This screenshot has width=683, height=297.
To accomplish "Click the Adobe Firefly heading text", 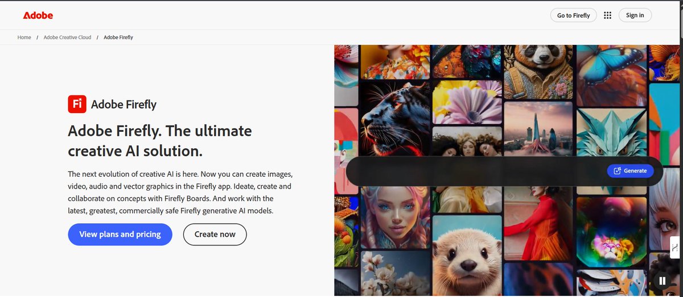I will [x=124, y=104].
